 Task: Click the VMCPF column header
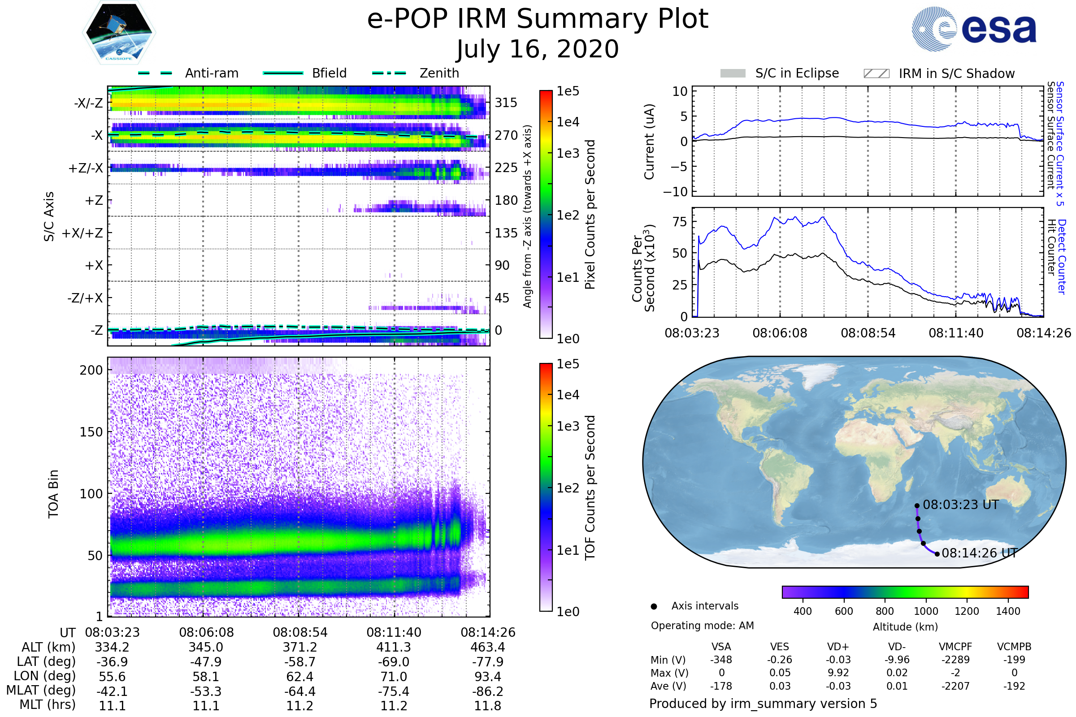(x=955, y=647)
